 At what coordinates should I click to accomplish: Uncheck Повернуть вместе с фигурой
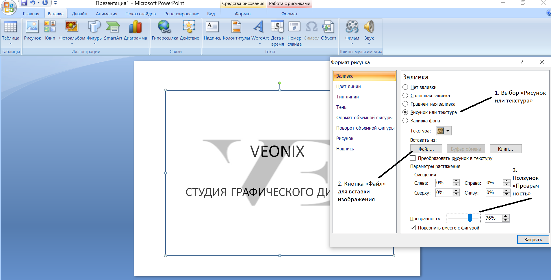[413, 228]
